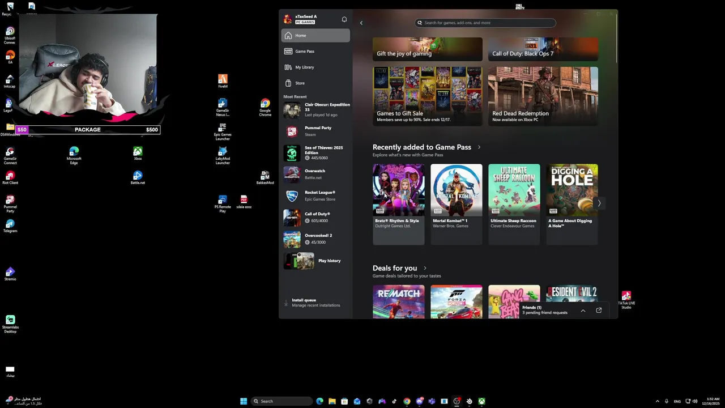
Task: Open the Install queue
Action: 315,303
